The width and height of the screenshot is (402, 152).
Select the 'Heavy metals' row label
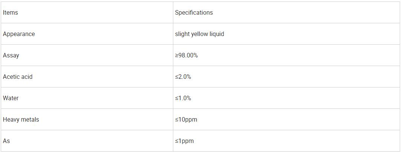pyautogui.click(x=21, y=119)
